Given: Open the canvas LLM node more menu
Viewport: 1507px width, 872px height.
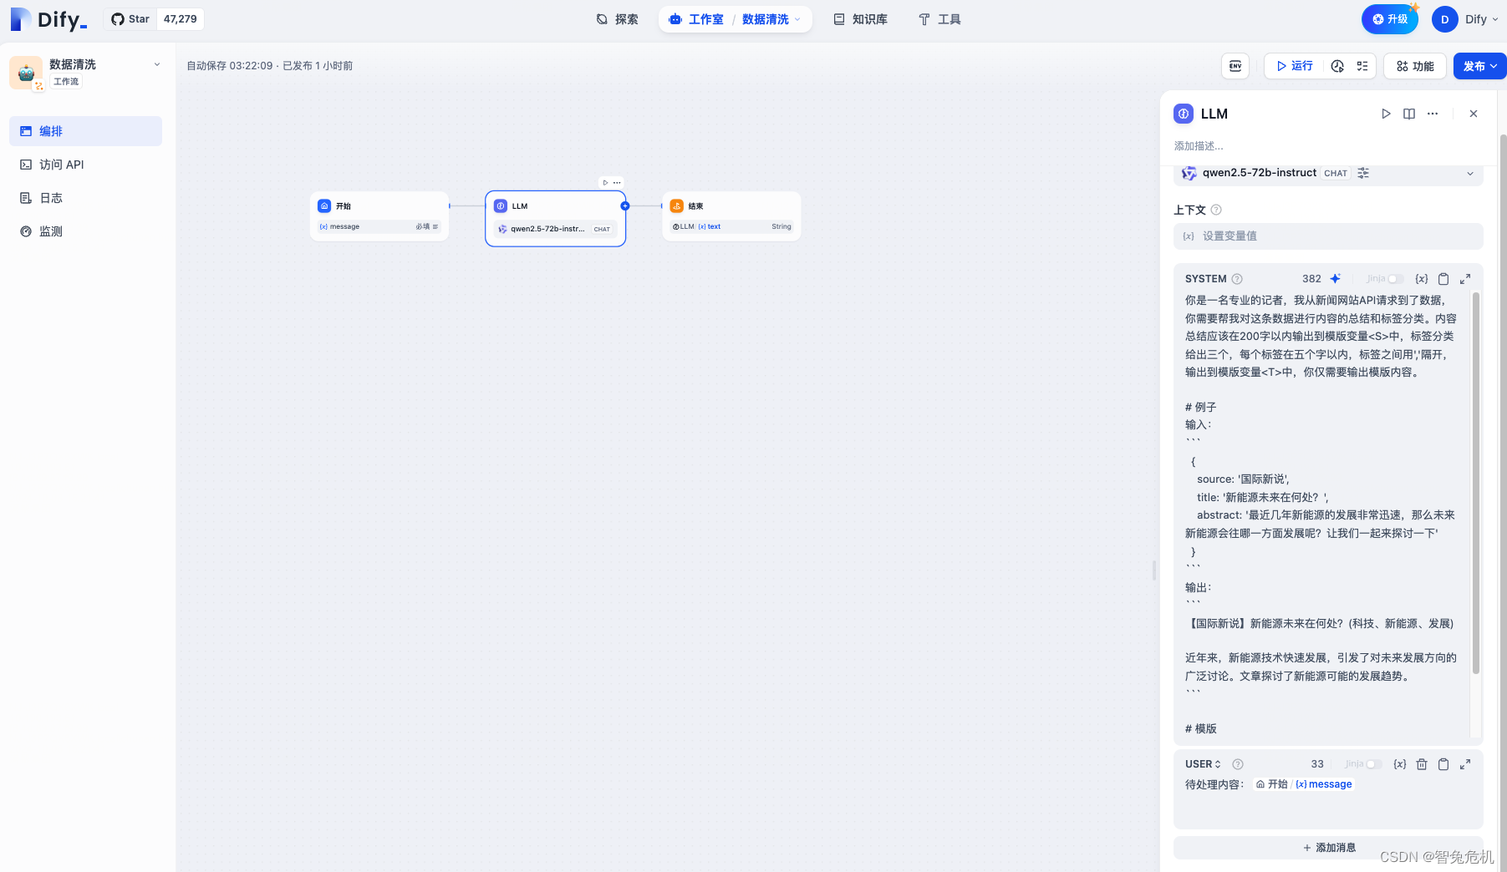Looking at the screenshot, I should 617,183.
